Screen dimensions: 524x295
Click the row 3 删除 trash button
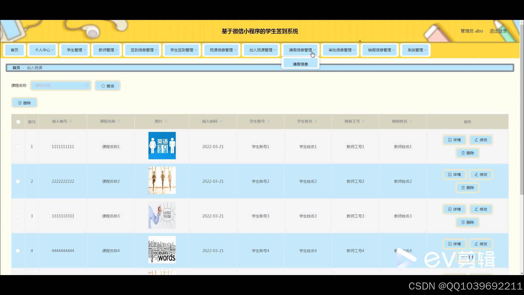pyautogui.click(x=468, y=222)
